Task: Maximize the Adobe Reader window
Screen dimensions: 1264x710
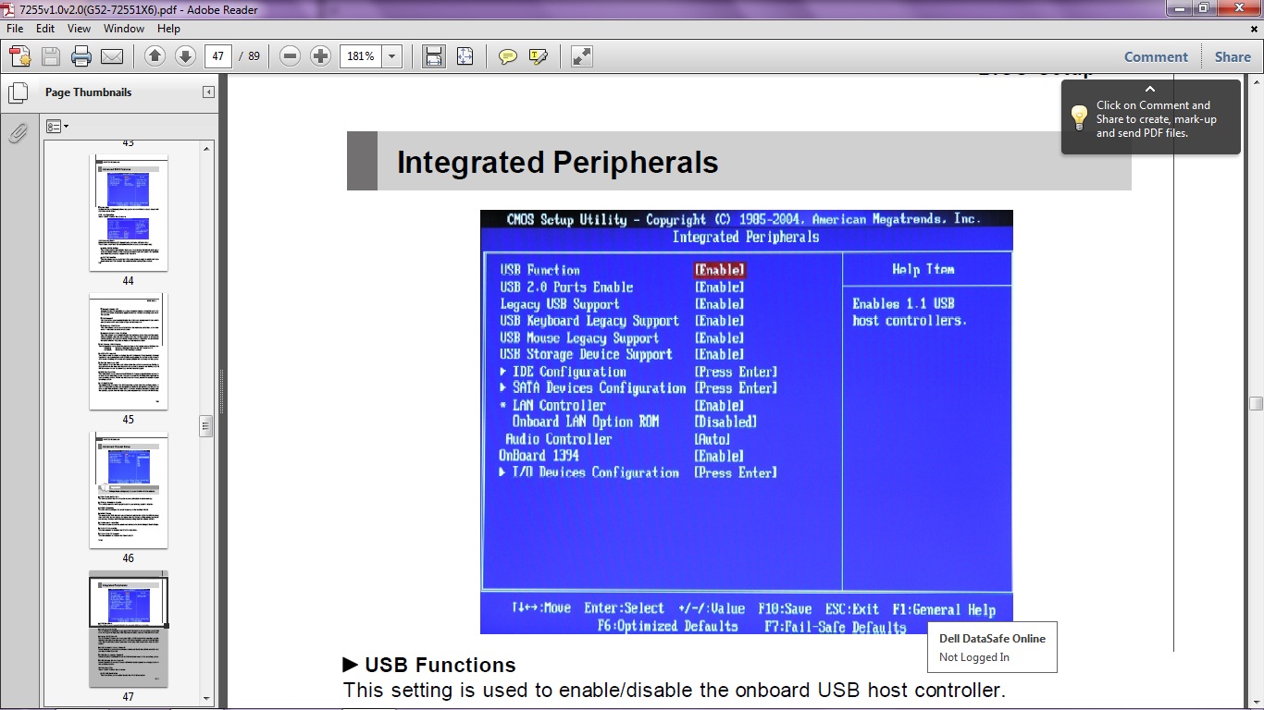Action: tap(1203, 8)
